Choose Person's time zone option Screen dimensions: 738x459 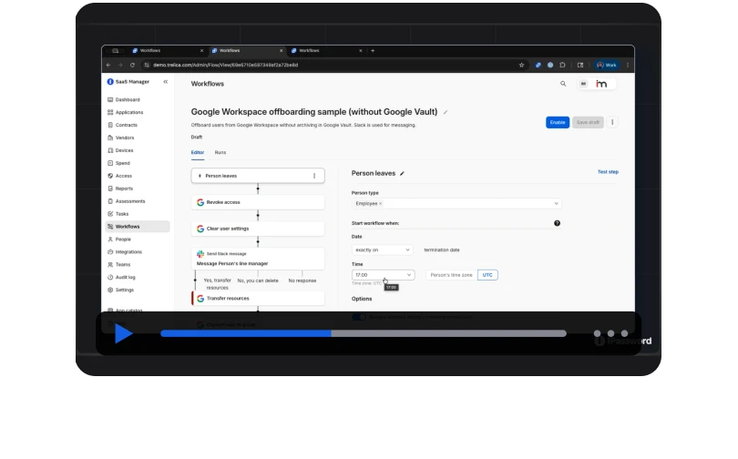click(x=451, y=275)
